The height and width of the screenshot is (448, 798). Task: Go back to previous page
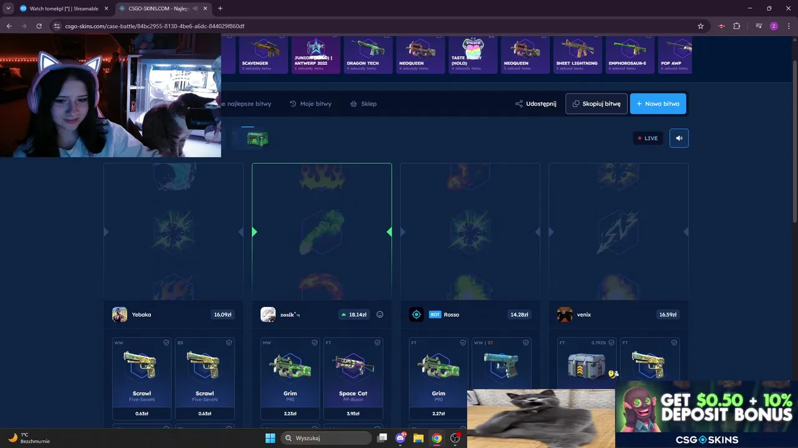click(x=9, y=26)
